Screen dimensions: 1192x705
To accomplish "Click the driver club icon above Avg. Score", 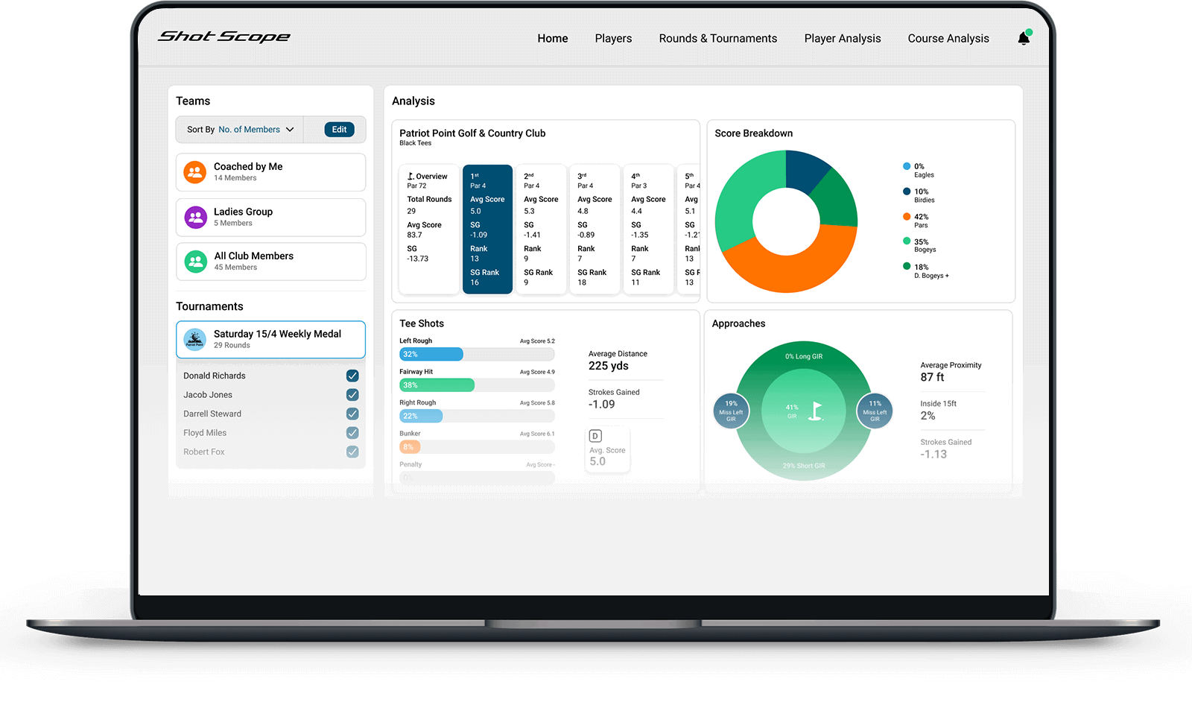I will click(x=595, y=436).
